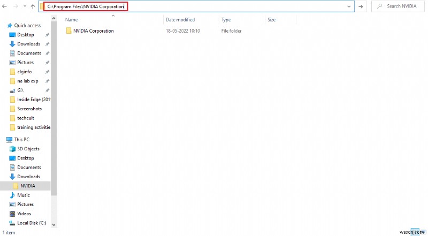The width and height of the screenshot is (428, 236).
Task: Open Music under This PC
Action: (x=24, y=195)
